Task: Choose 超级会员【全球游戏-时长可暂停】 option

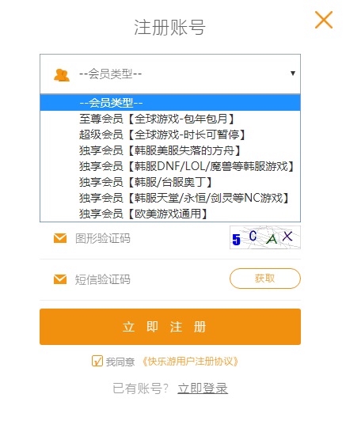Action: 170,135
